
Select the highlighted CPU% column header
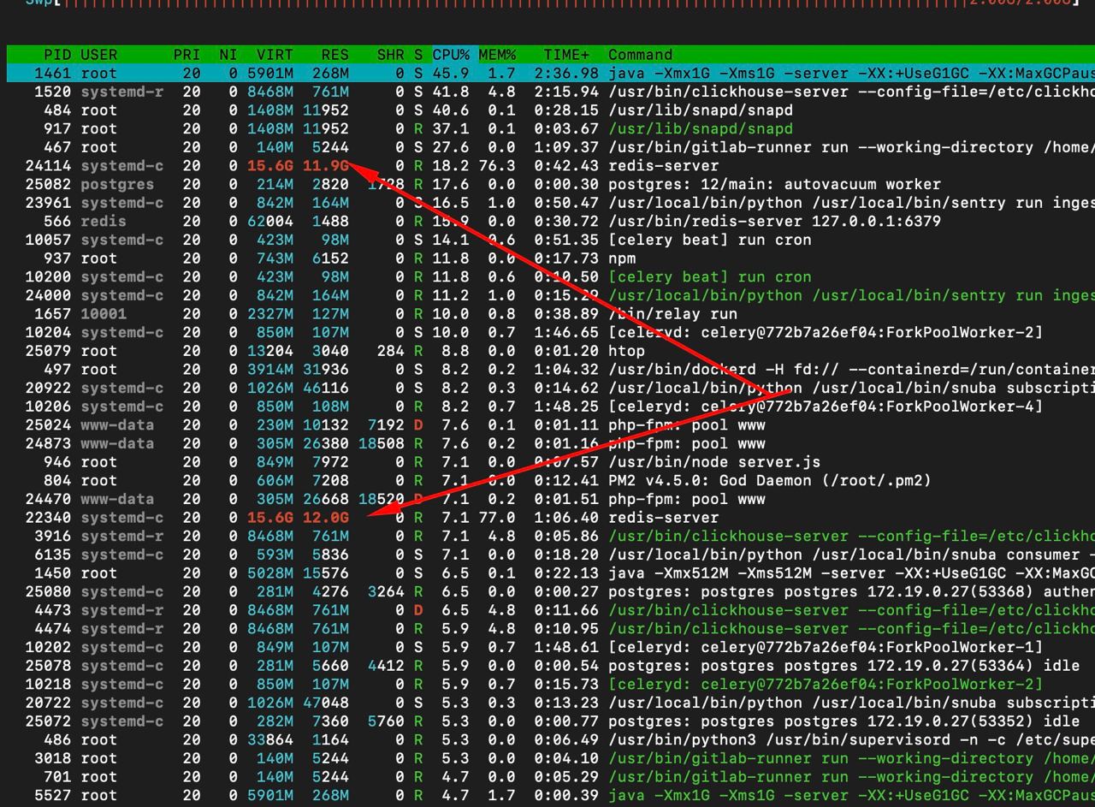[x=451, y=55]
